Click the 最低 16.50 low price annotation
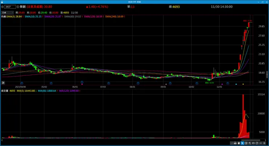The height and width of the screenshot is (146, 269). tap(209, 83)
